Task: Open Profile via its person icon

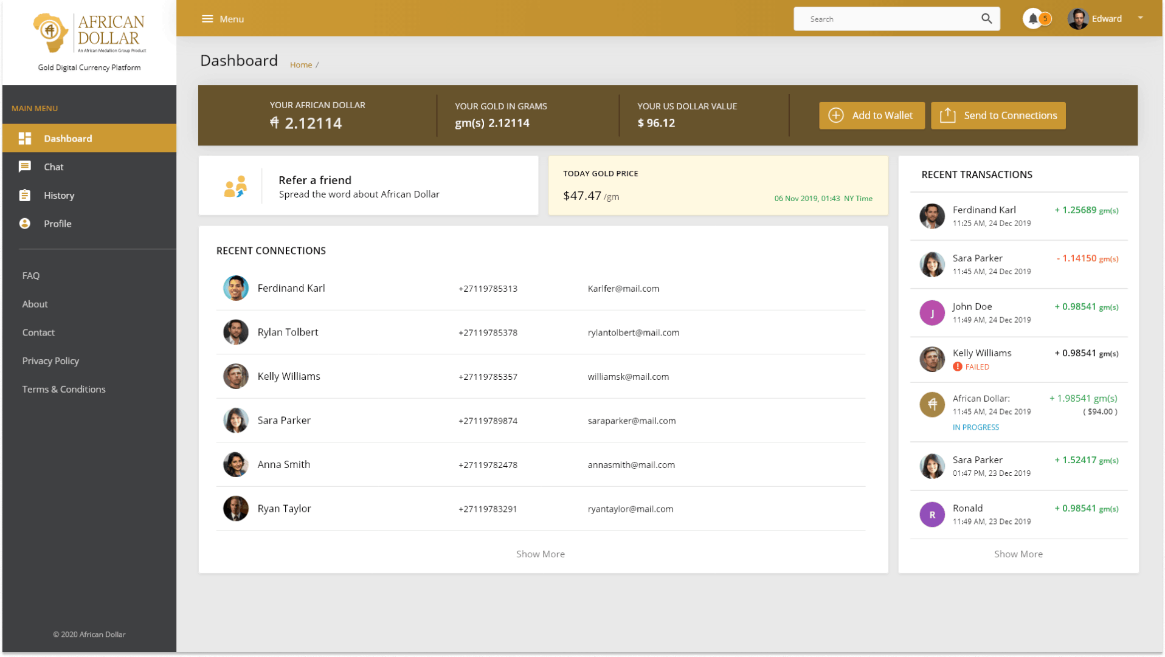Action: point(25,223)
